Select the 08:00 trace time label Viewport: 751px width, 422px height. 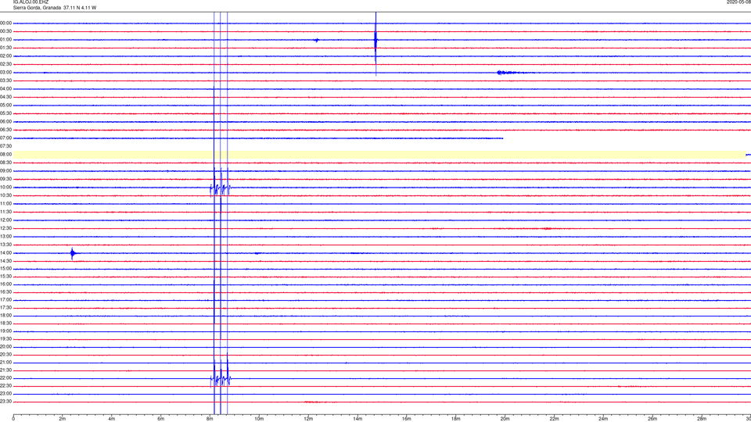[x=5, y=155]
